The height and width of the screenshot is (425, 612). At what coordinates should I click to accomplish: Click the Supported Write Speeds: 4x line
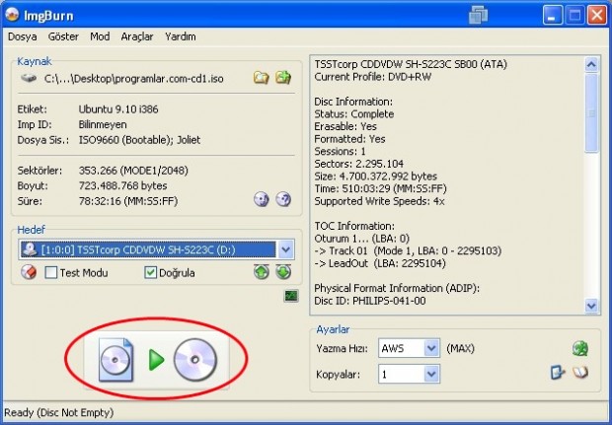(x=379, y=201)
